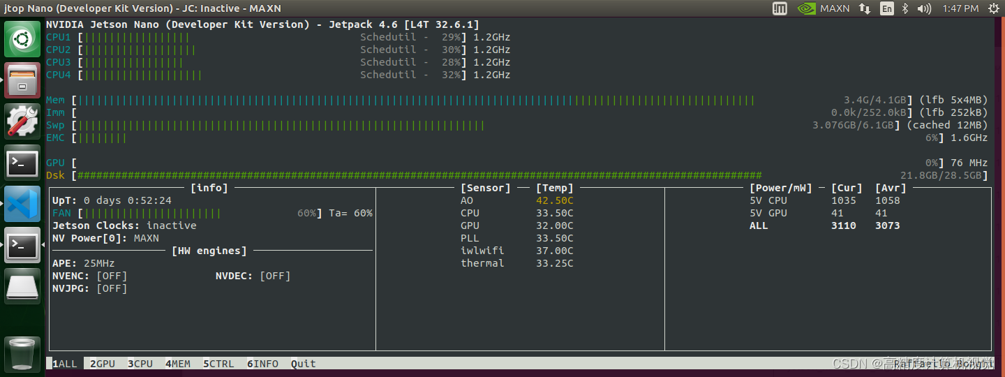The image size is (1005, 377).
Task: Click the [Temp] column header
Action: click(x=555, y=188)
